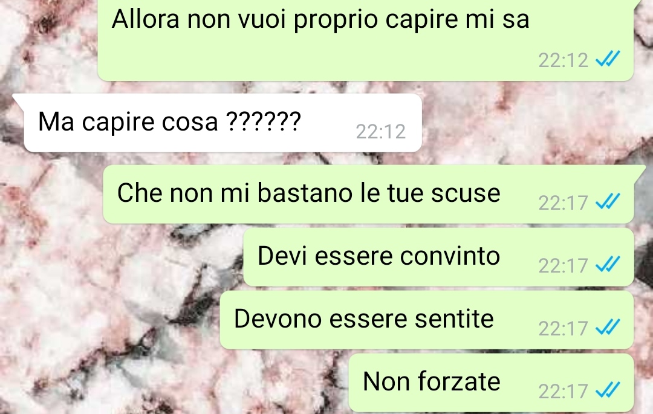653x414 pixels.
Task: Tap the blue ticks next to 'Devi essere convinto'
Action: (x=608, y=264)
